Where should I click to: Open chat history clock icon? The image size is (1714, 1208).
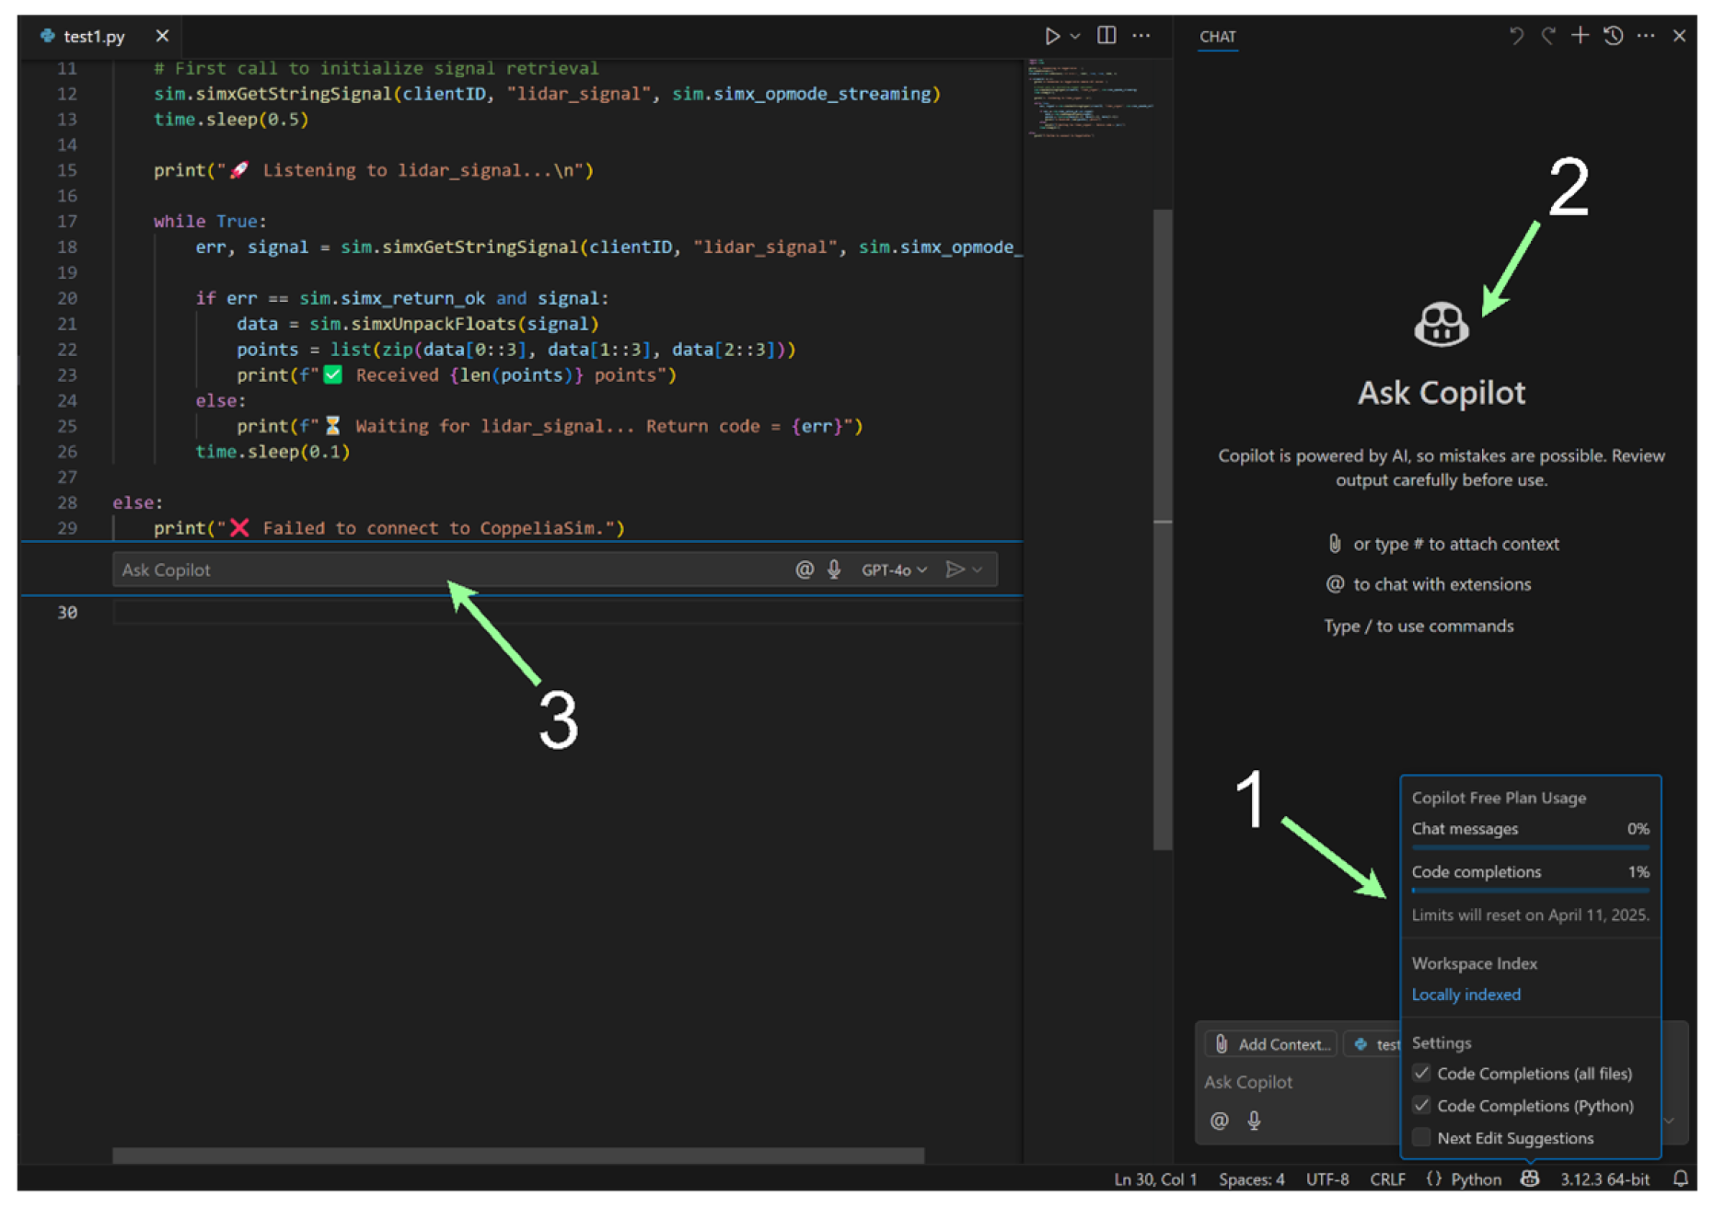1613,36
